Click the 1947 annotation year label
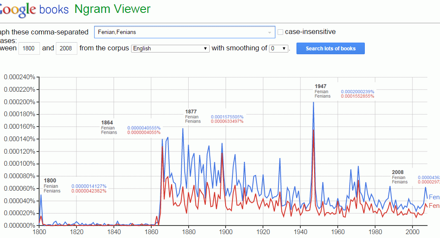This screenshot has height=238, width=440. coord(321,87)
